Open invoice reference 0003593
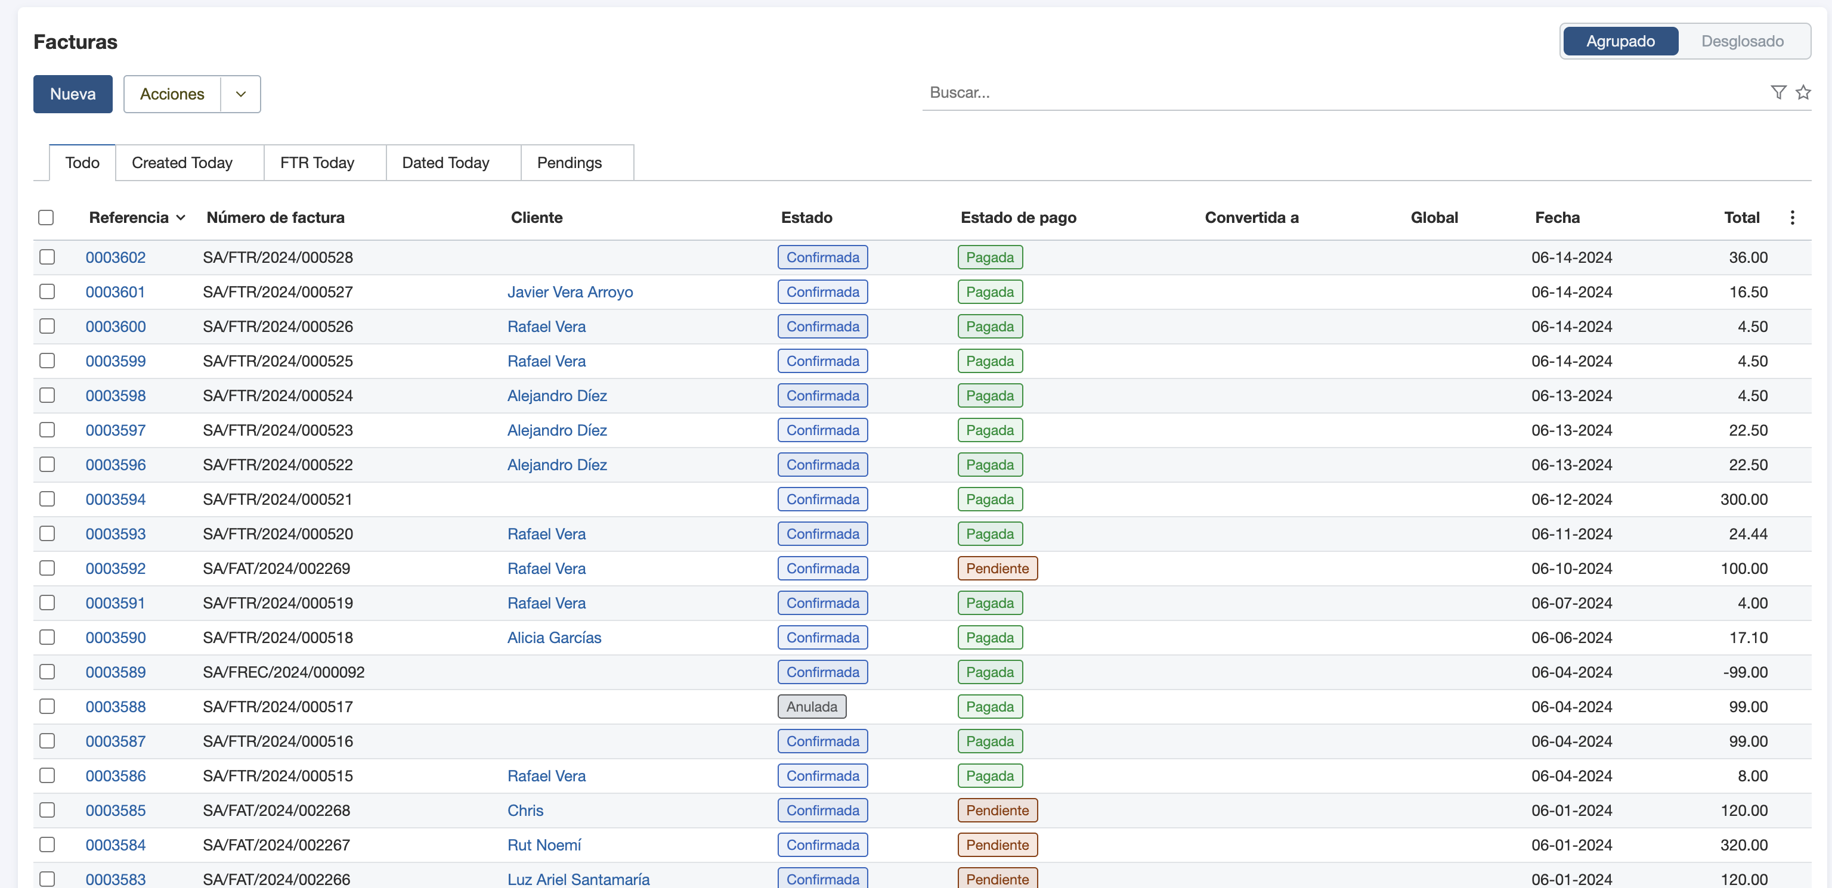1832x888 pixels. (x=116, y=534)
